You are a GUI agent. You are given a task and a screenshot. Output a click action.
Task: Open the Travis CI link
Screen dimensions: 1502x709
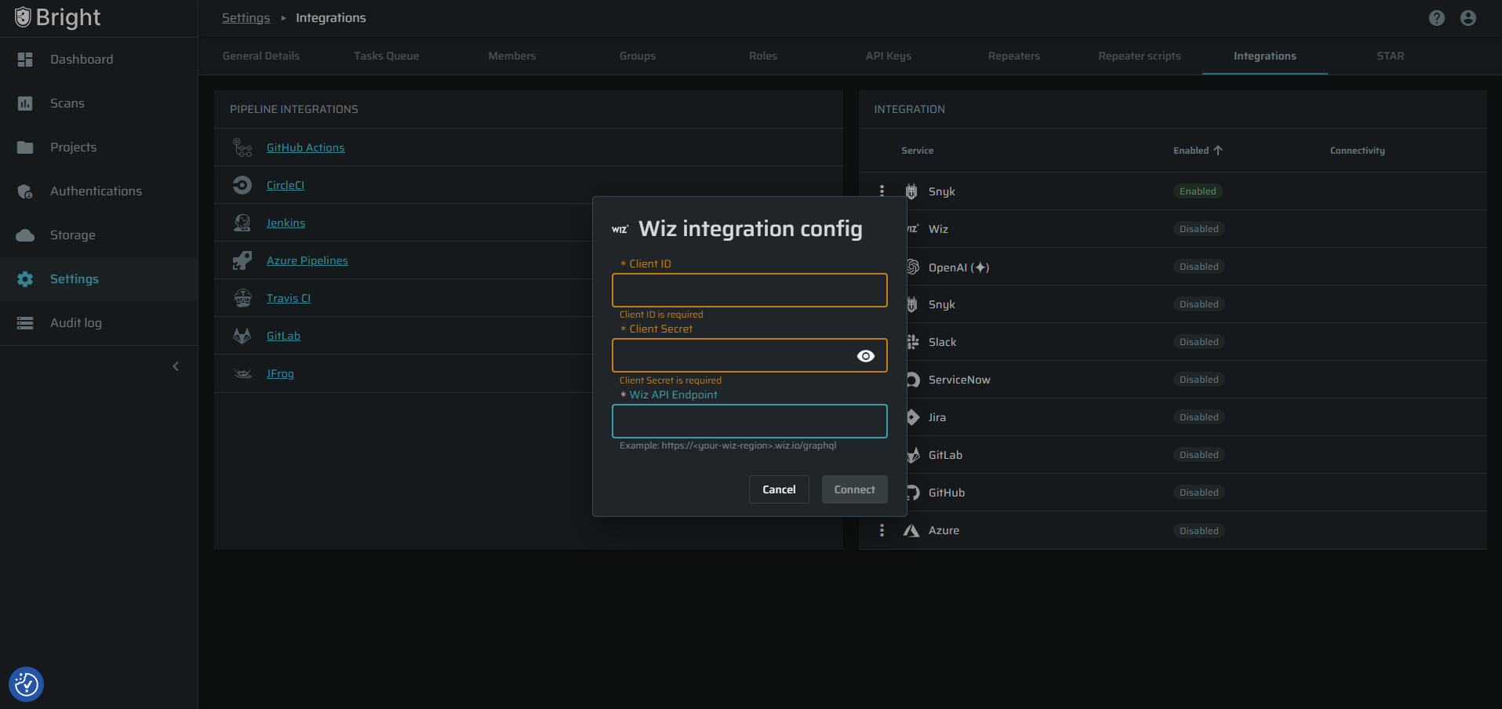289,298
